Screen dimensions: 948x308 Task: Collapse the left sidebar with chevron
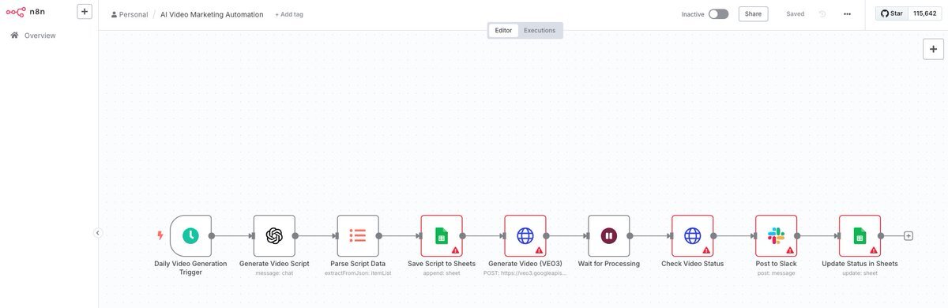(x=98, y=233)
